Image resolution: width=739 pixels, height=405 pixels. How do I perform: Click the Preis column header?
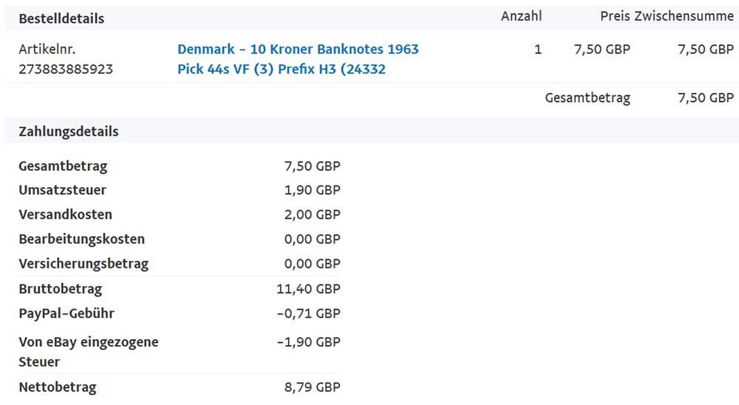(x=615, y=16)
